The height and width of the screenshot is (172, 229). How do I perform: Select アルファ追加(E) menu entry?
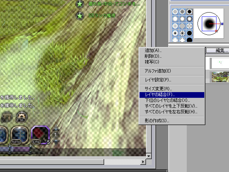172,71
